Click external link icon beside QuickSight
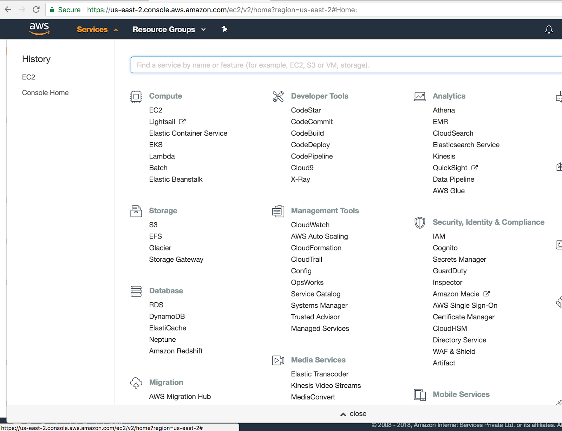 [x=475, y=168]
